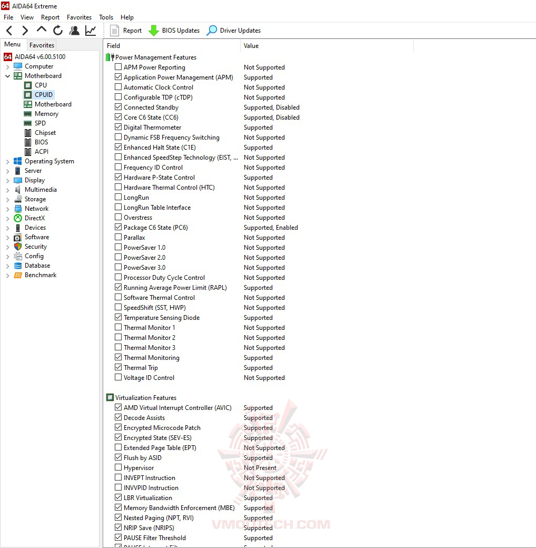Toggle the Connected Standby checkbox
Screen dimensions: 536x548
click(x=118, y=107)
